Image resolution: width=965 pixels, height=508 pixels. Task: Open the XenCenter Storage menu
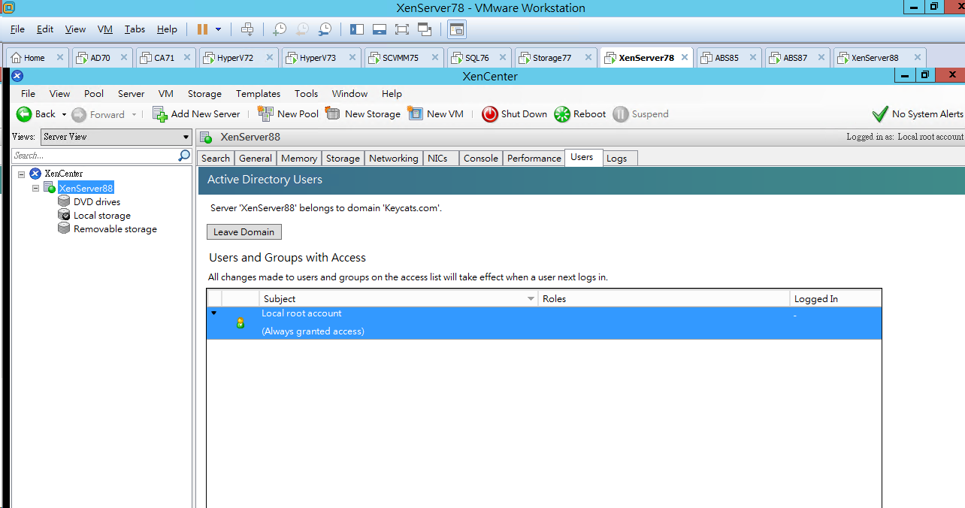click(204, 94)
